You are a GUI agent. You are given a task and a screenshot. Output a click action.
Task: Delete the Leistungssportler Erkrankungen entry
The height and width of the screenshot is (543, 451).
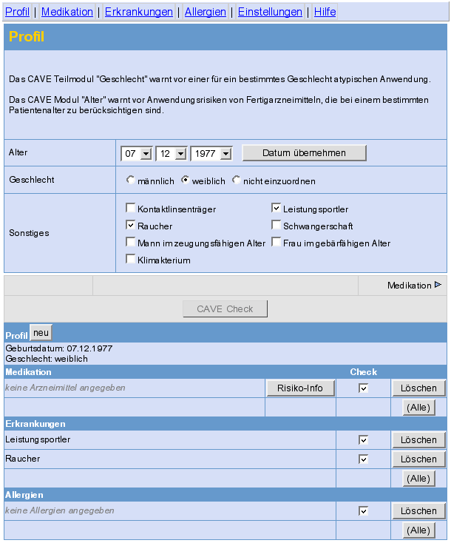pos(418,440)
